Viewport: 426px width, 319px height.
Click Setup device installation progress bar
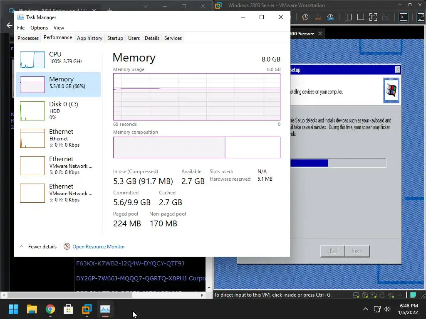338,163
